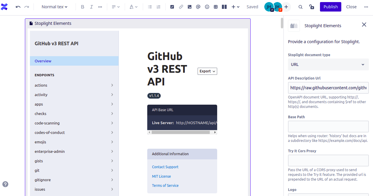Screen dimensions: 373x196
Task: Expand the checks endpoint group
Action: (x=74, y=114)
